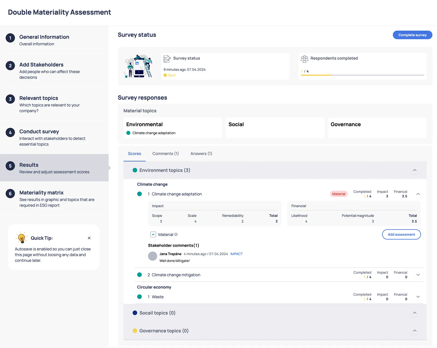Switch to the Scores tab
The width and height of the screenshot is (437, 348).
point(134,154)
